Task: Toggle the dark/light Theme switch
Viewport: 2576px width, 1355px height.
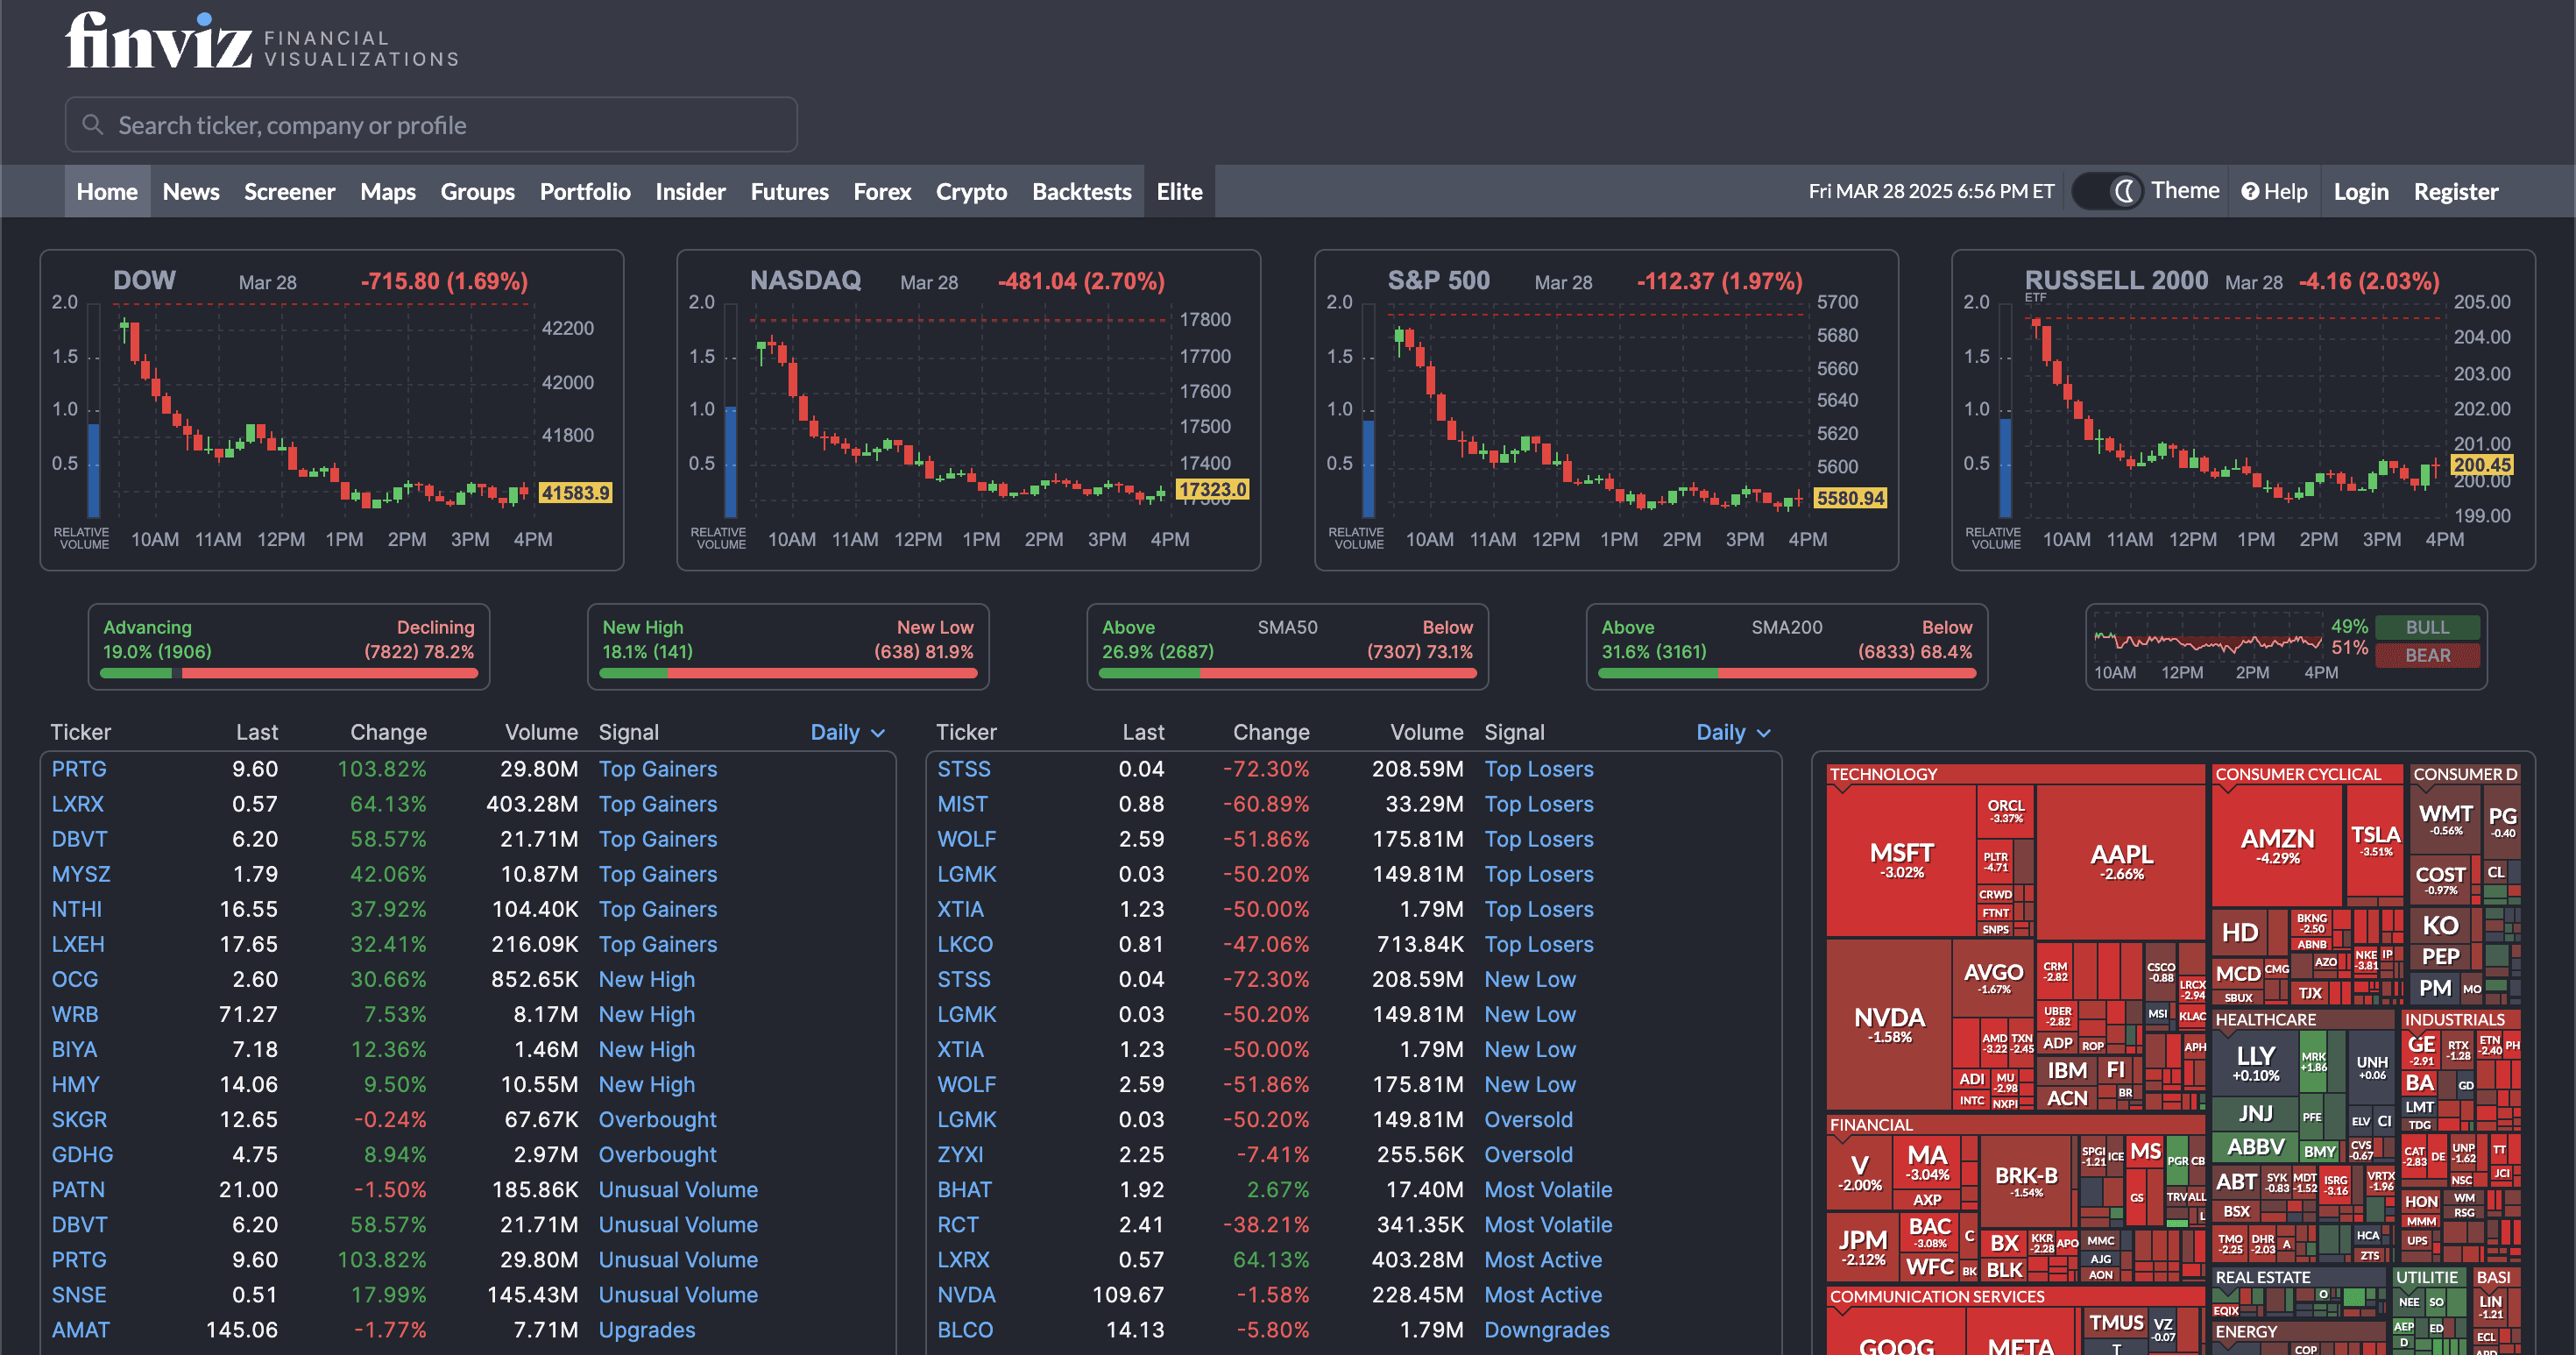Action: point(2107,191)
